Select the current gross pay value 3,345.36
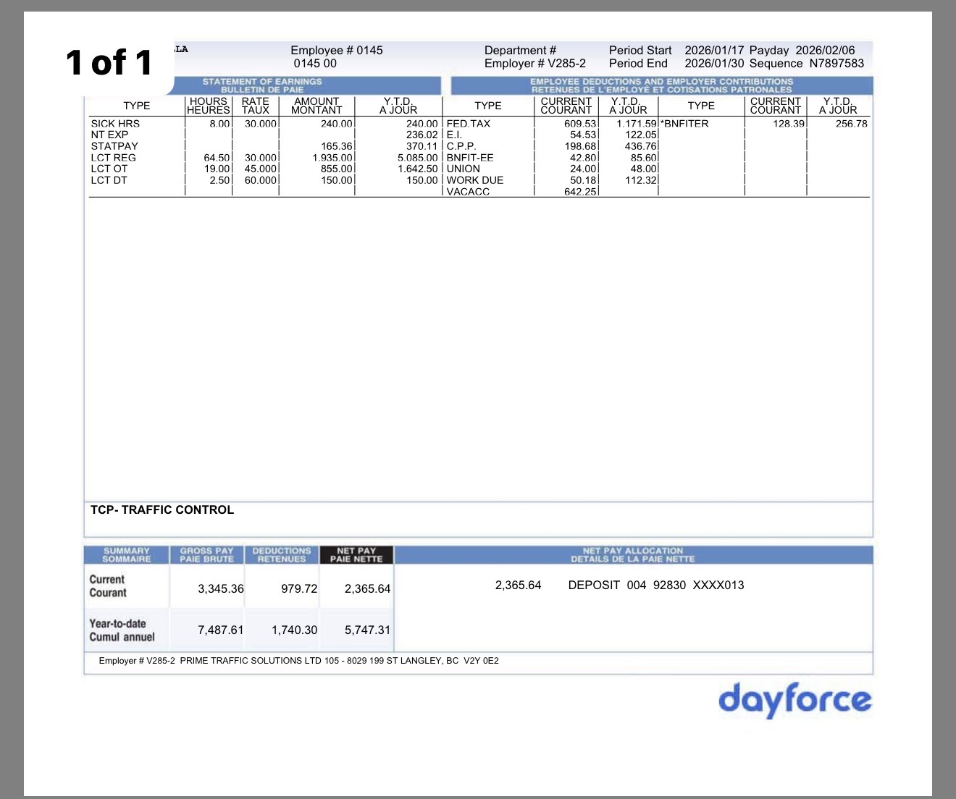956x799 pixels. click(x=221, y=589)
